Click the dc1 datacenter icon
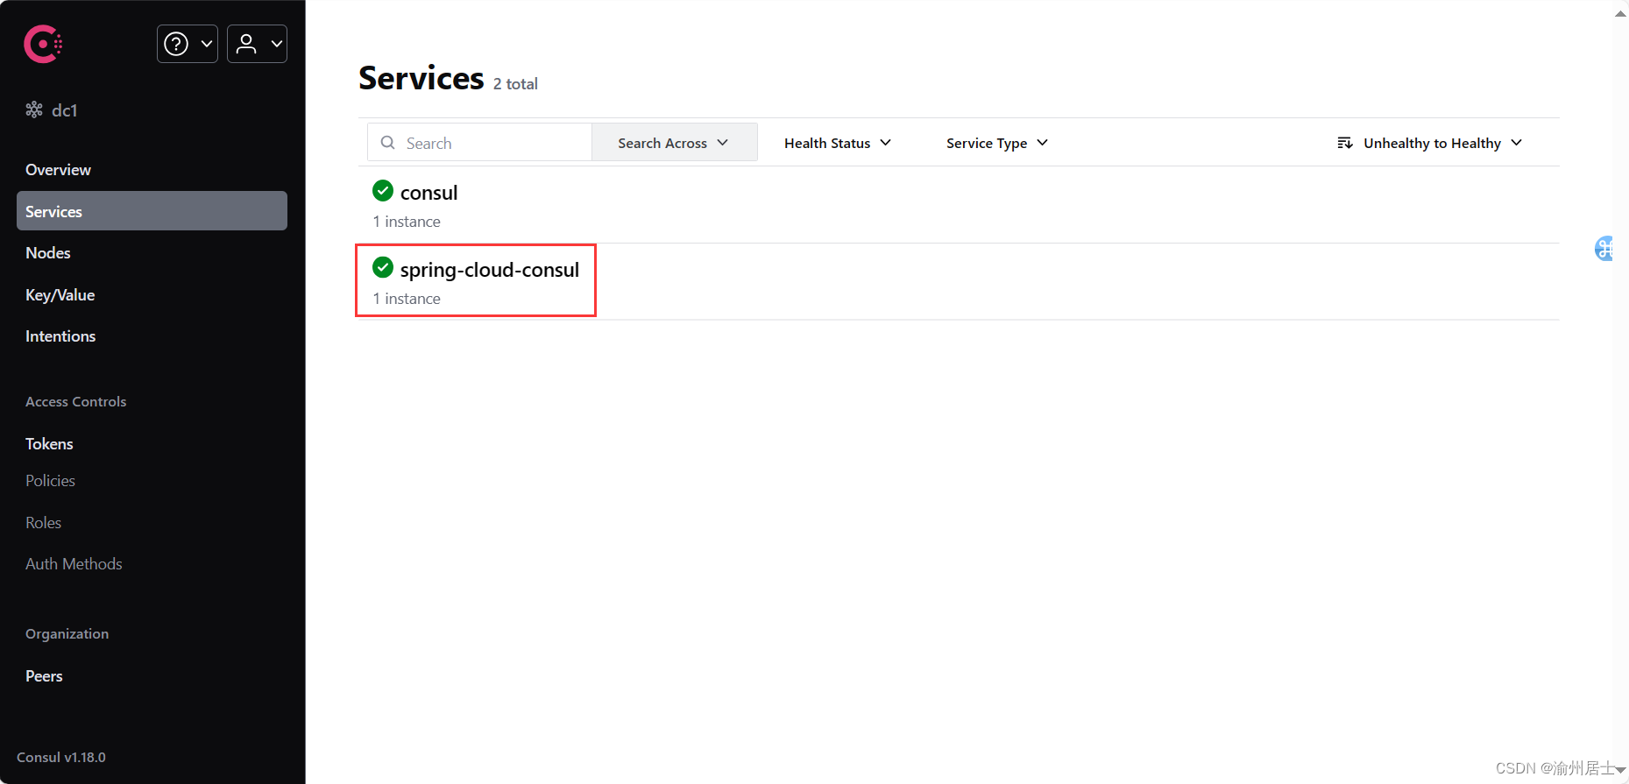Screen dimensions: 1629x784 [x=34, y=109]
